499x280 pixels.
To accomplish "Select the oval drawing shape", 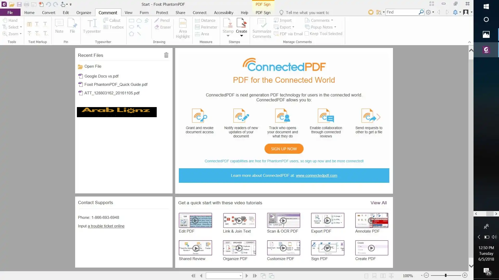I will pos(132,27).
